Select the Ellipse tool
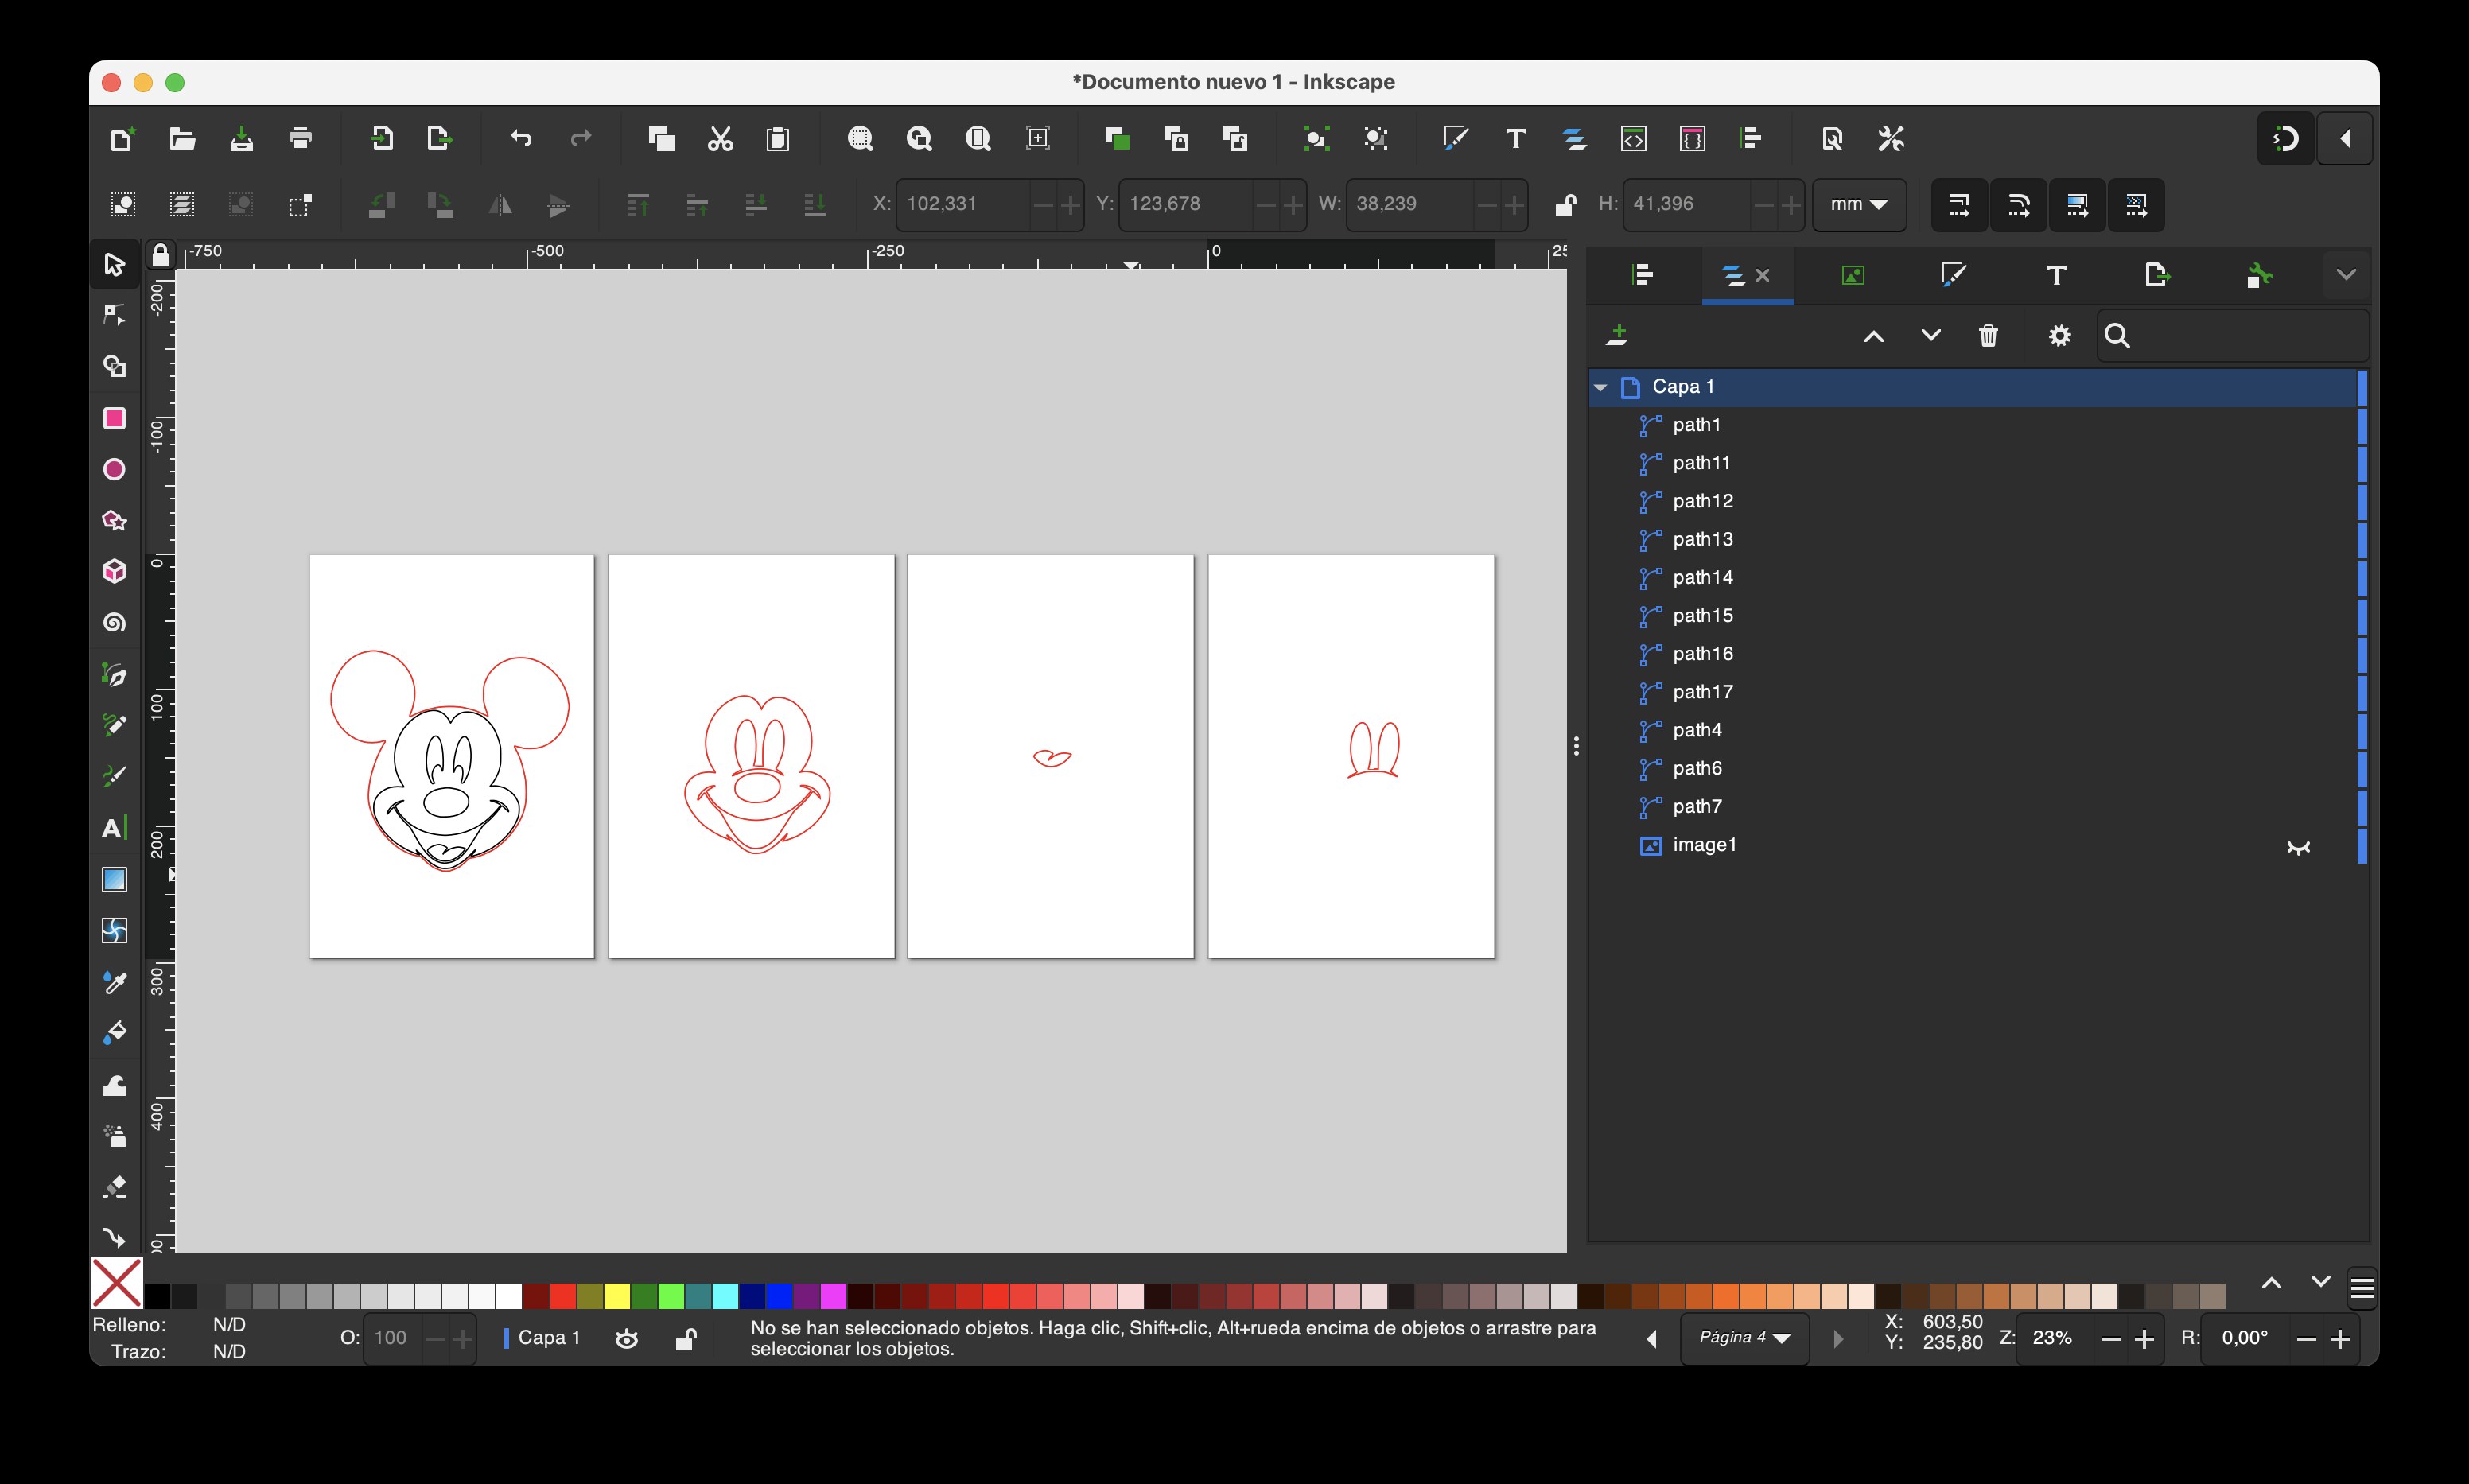The width and height of the screenshot is (2469, 1484). pos(114,469)
